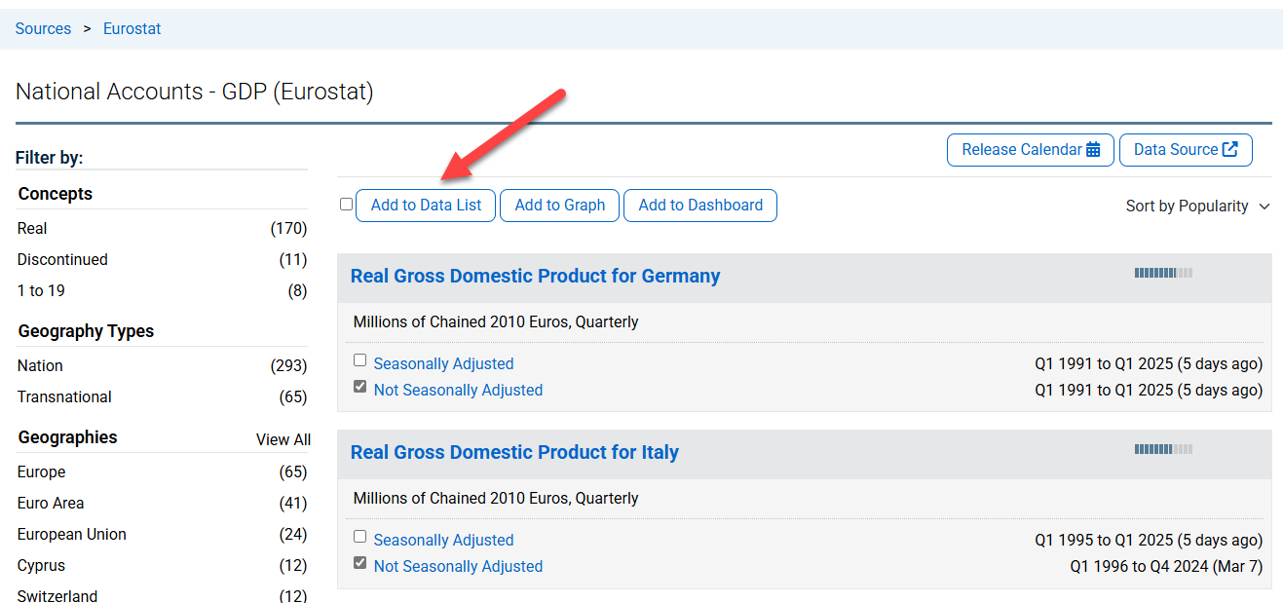This screenshot has width=1283, height=603.
Task: Go to Sources in the breadcrumb
Action: (43, 29)
